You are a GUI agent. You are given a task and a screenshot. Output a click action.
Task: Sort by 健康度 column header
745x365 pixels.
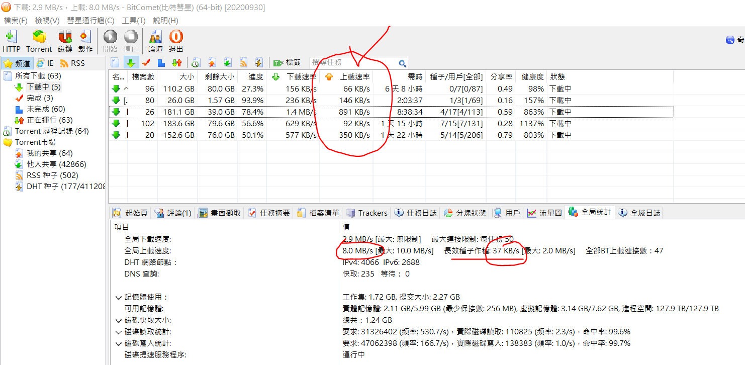point(532,77)
